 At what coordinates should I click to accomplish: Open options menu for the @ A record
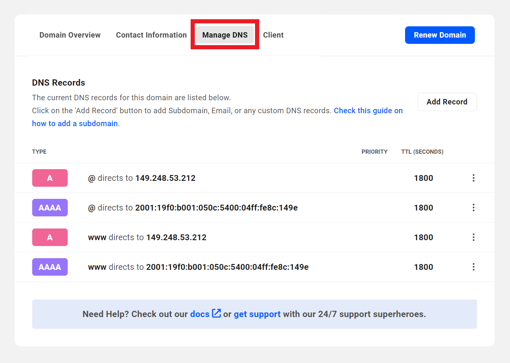click(x=473, y=178)
